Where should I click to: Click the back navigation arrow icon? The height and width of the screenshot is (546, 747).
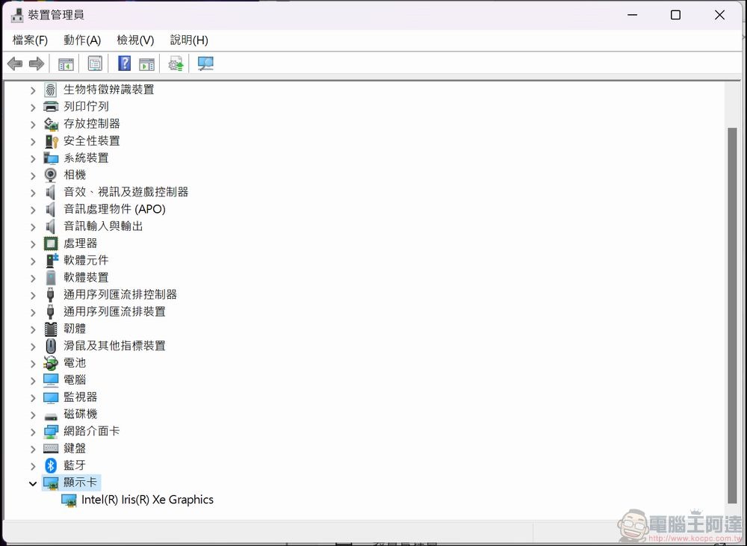pos(13,63)
